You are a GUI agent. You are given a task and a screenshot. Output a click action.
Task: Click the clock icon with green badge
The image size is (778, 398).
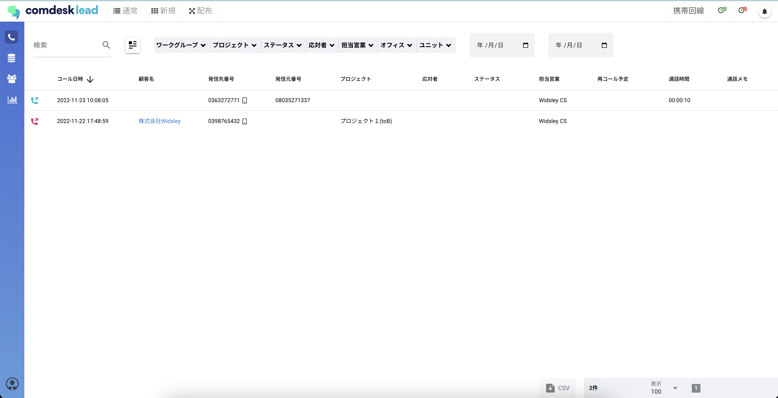point(721,11)
